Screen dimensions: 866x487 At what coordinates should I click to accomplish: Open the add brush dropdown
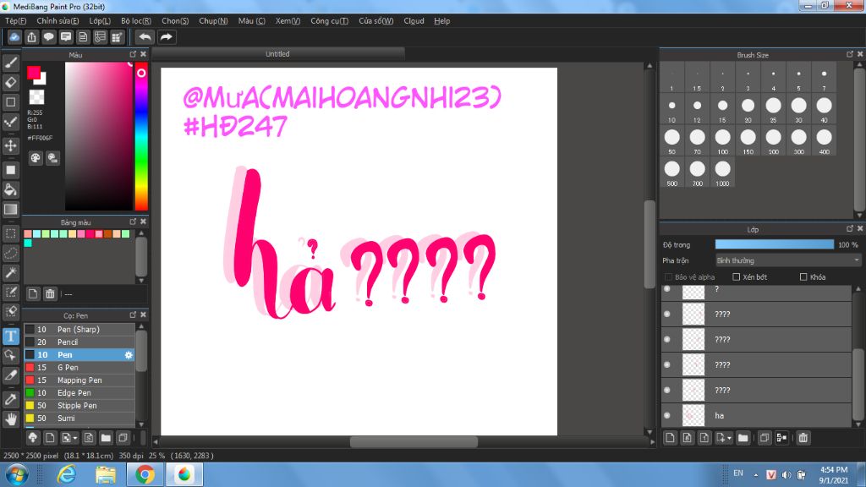click(75, 438)
